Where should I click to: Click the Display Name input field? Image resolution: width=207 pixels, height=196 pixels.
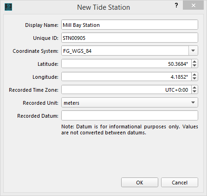pyautogui.click(x=129, y=25)
